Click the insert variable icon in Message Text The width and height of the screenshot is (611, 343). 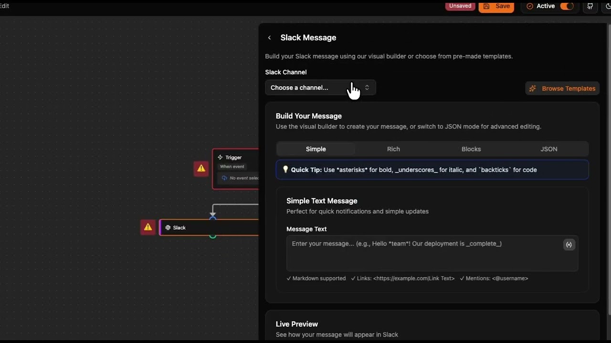point(569,244)
